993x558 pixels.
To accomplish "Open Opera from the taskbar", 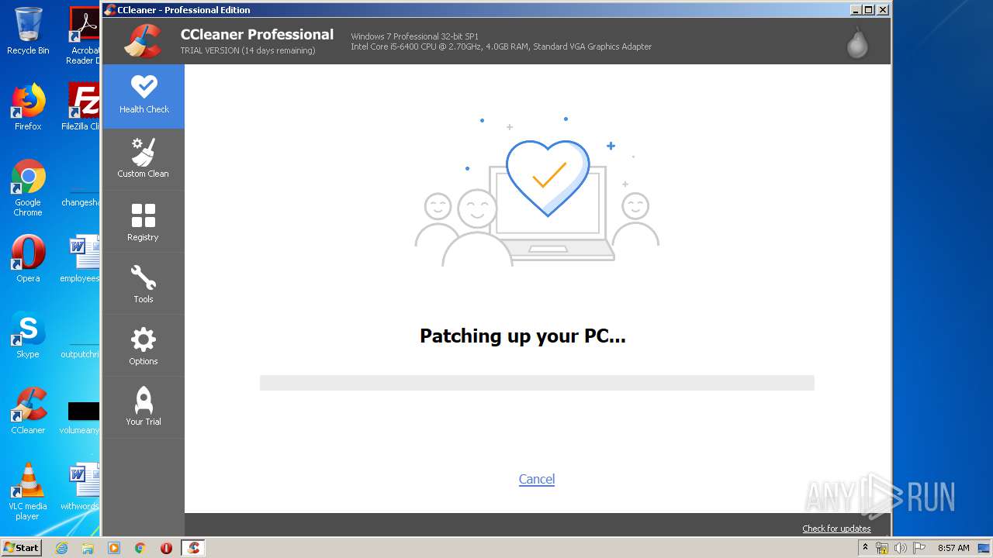I will click(166, 548).
